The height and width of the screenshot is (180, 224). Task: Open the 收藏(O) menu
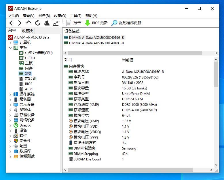pyautogui.click(x=60, y=16)
